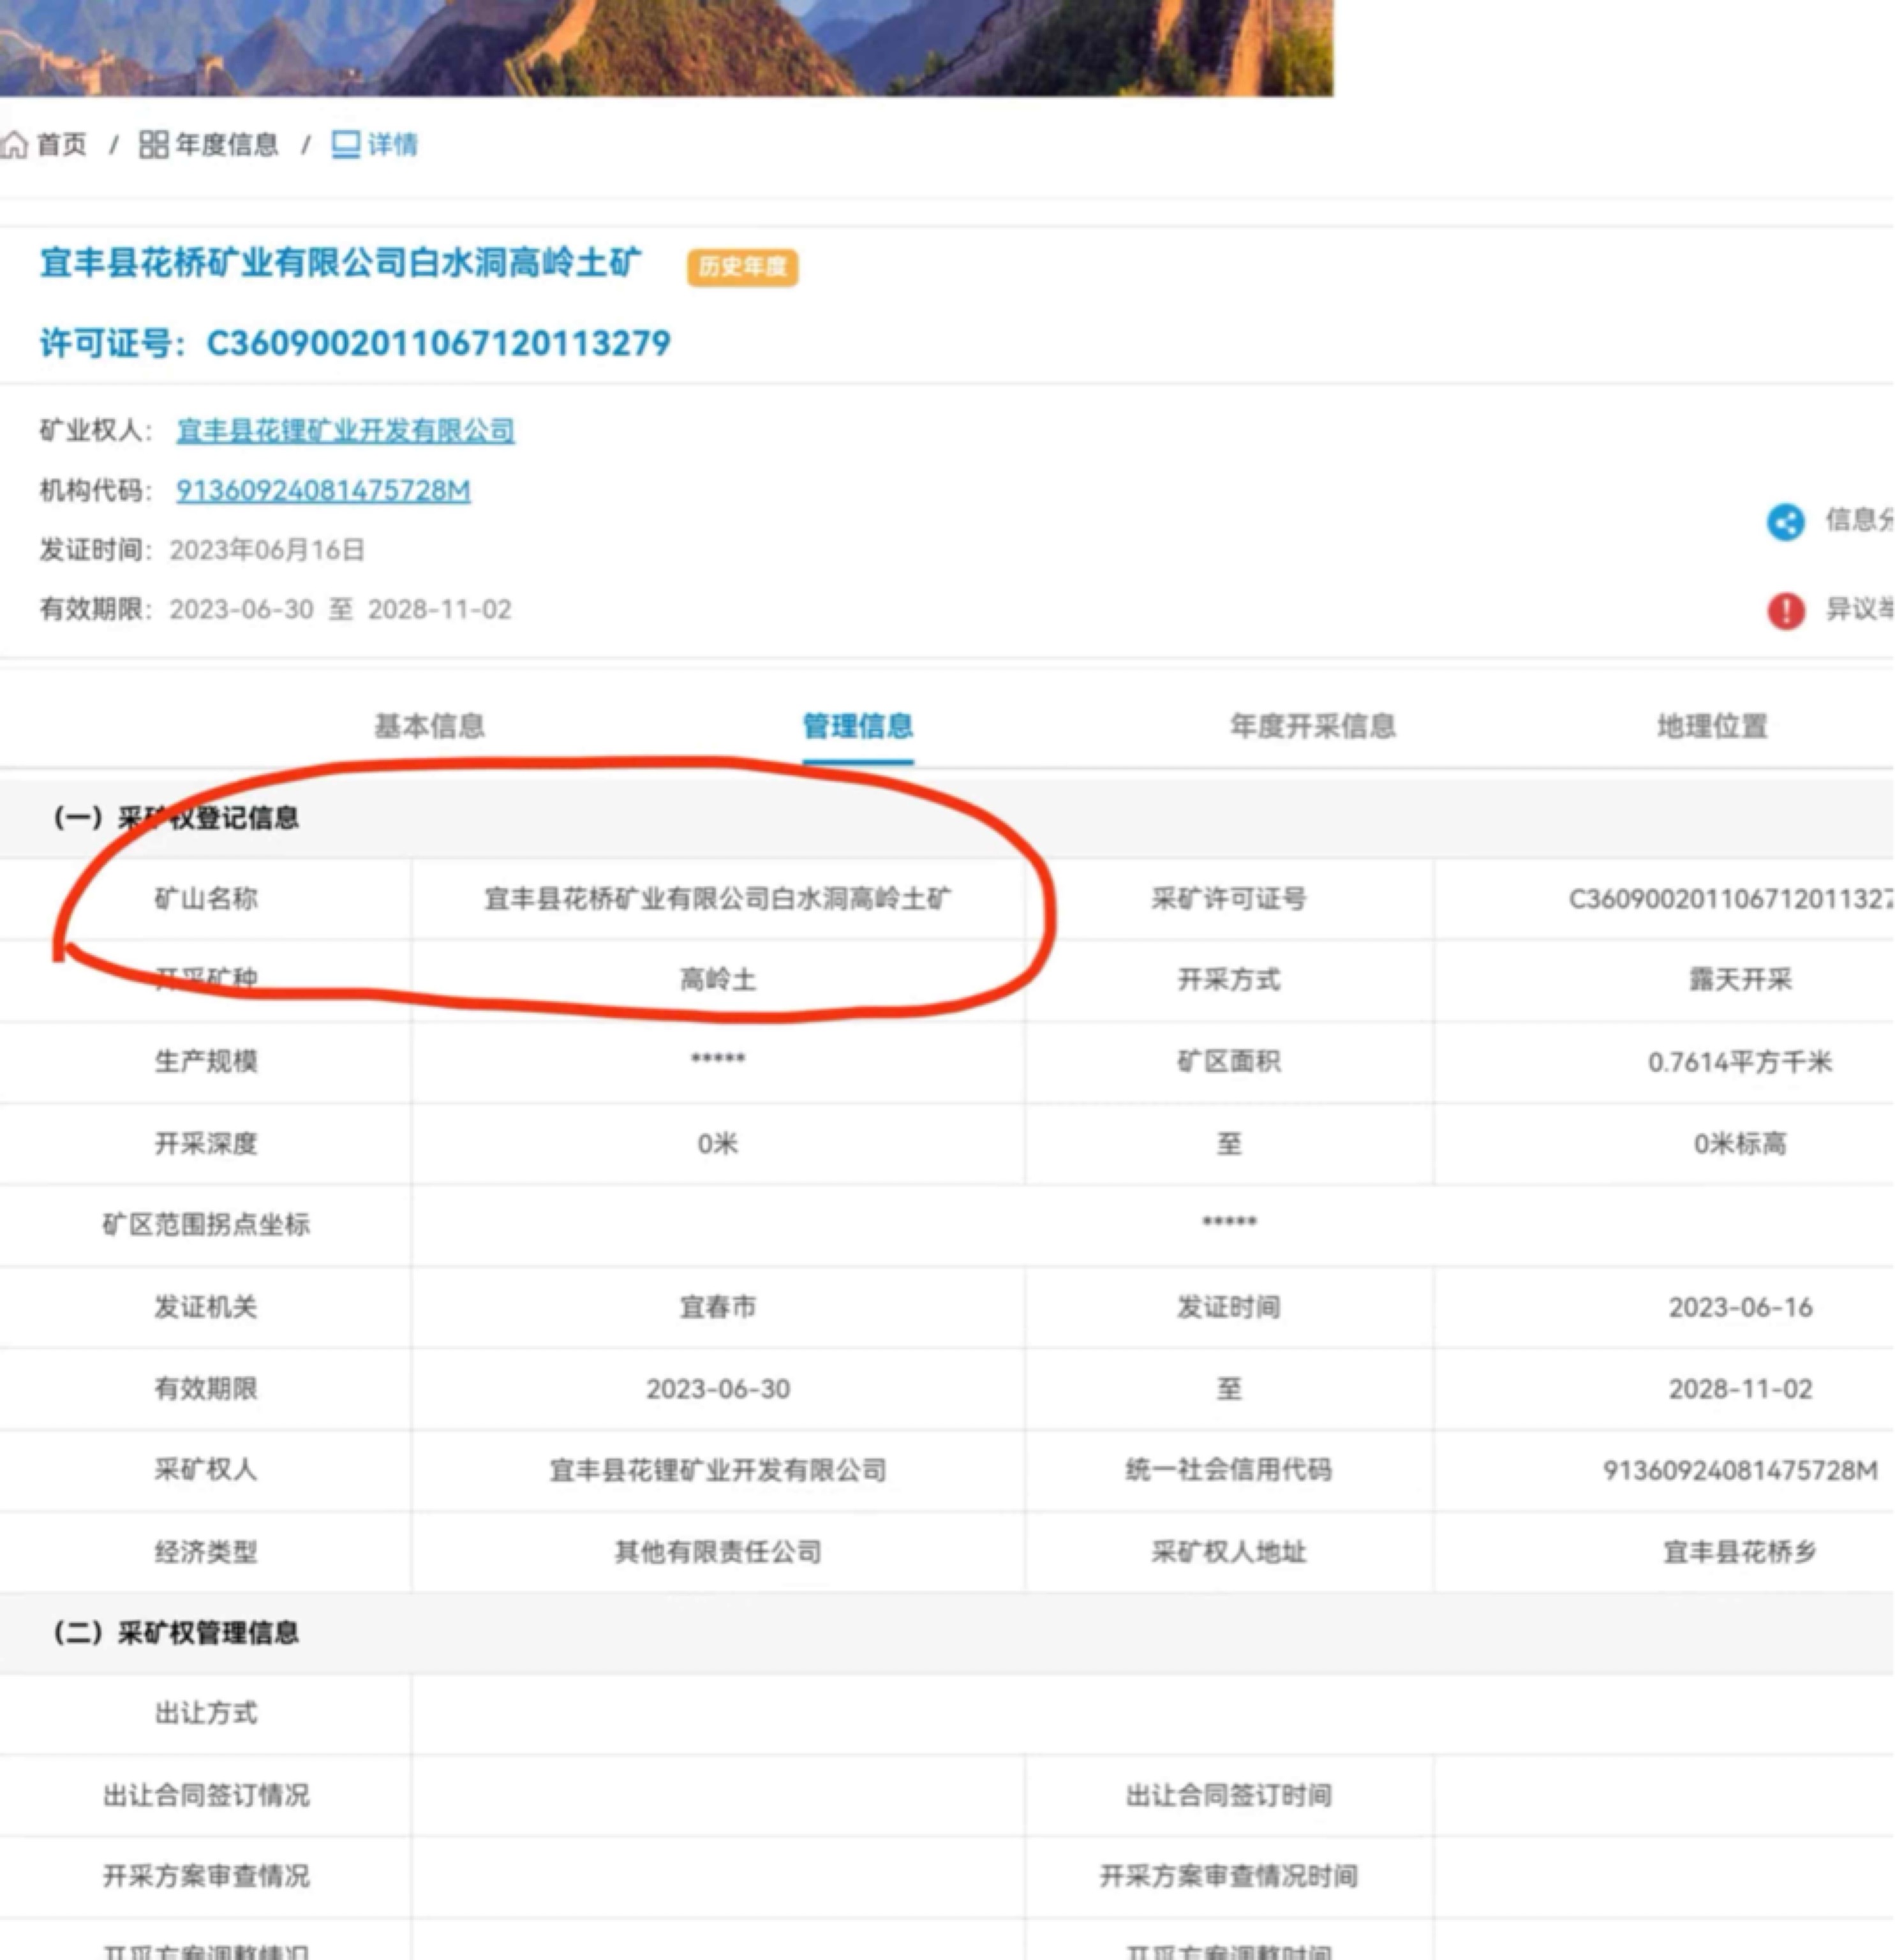Click the 经济类型 label cell
This screenshot has height=1960, width=1895.
(206, 1552)
